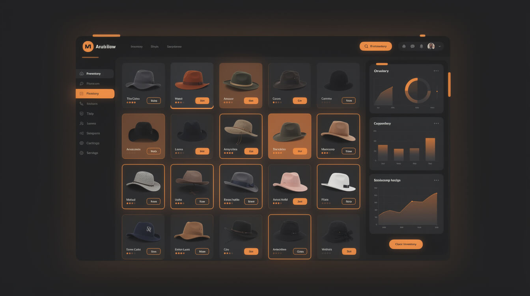Click the orange M logo icon

click(x=88, y=46)
